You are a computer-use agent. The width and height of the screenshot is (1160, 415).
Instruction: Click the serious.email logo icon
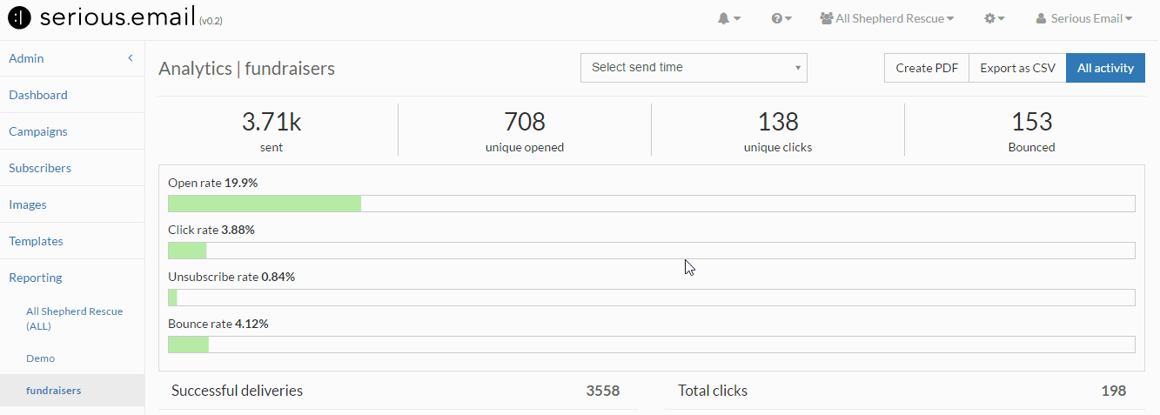18,17
